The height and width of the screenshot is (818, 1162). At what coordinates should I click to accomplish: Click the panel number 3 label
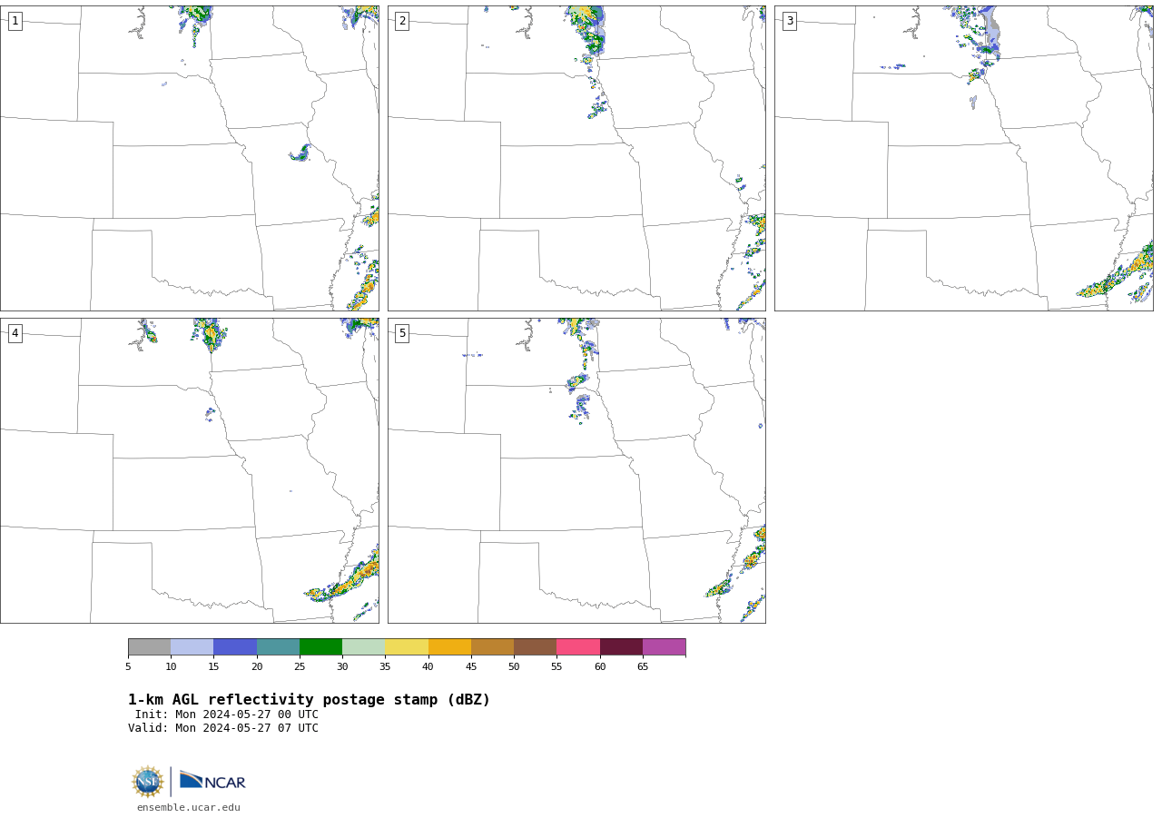point(789,21)
